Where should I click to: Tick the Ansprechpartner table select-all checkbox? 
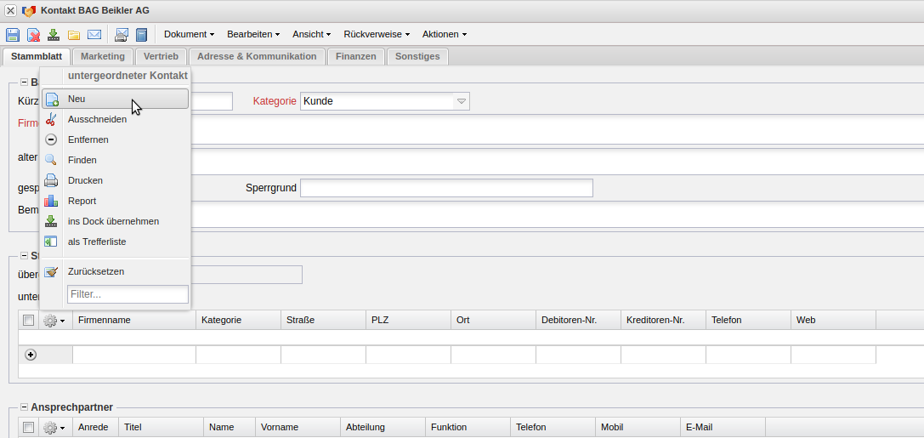pos(29,428)
